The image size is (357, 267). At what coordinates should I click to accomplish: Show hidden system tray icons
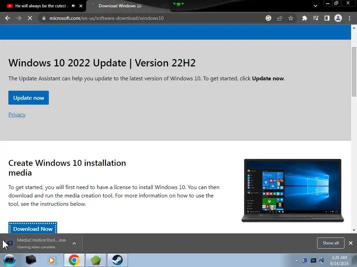click(x=296, y=260)
